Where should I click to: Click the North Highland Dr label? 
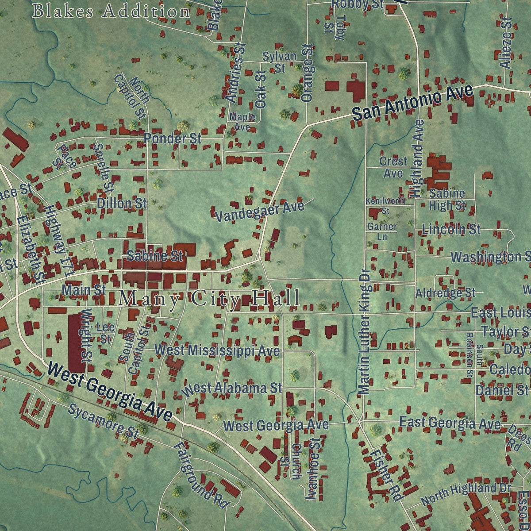pyautogui.click(x=466, y=494)
